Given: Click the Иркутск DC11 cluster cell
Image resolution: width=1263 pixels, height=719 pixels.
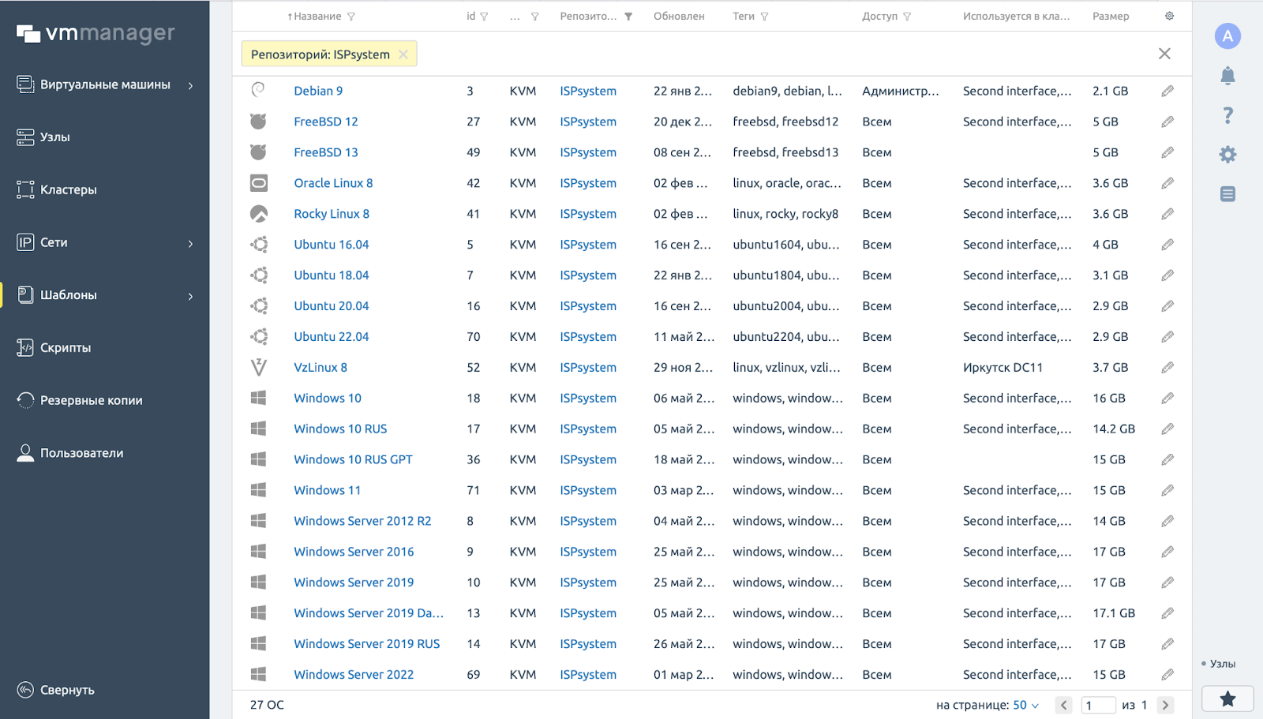Looking at the screenshot, I should 1003,368.
